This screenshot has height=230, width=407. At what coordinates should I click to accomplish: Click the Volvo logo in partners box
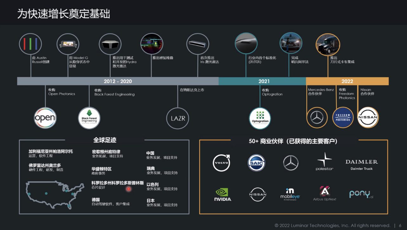point(221,163)
